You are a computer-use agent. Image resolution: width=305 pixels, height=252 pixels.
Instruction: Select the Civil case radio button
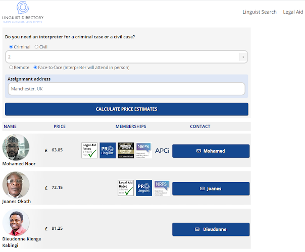tap(36, 47)
